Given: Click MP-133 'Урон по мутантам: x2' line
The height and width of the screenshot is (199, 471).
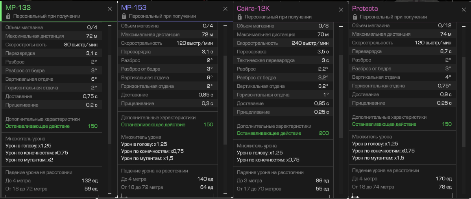Looking at the screenshot, I should click(x=30, y=160).
